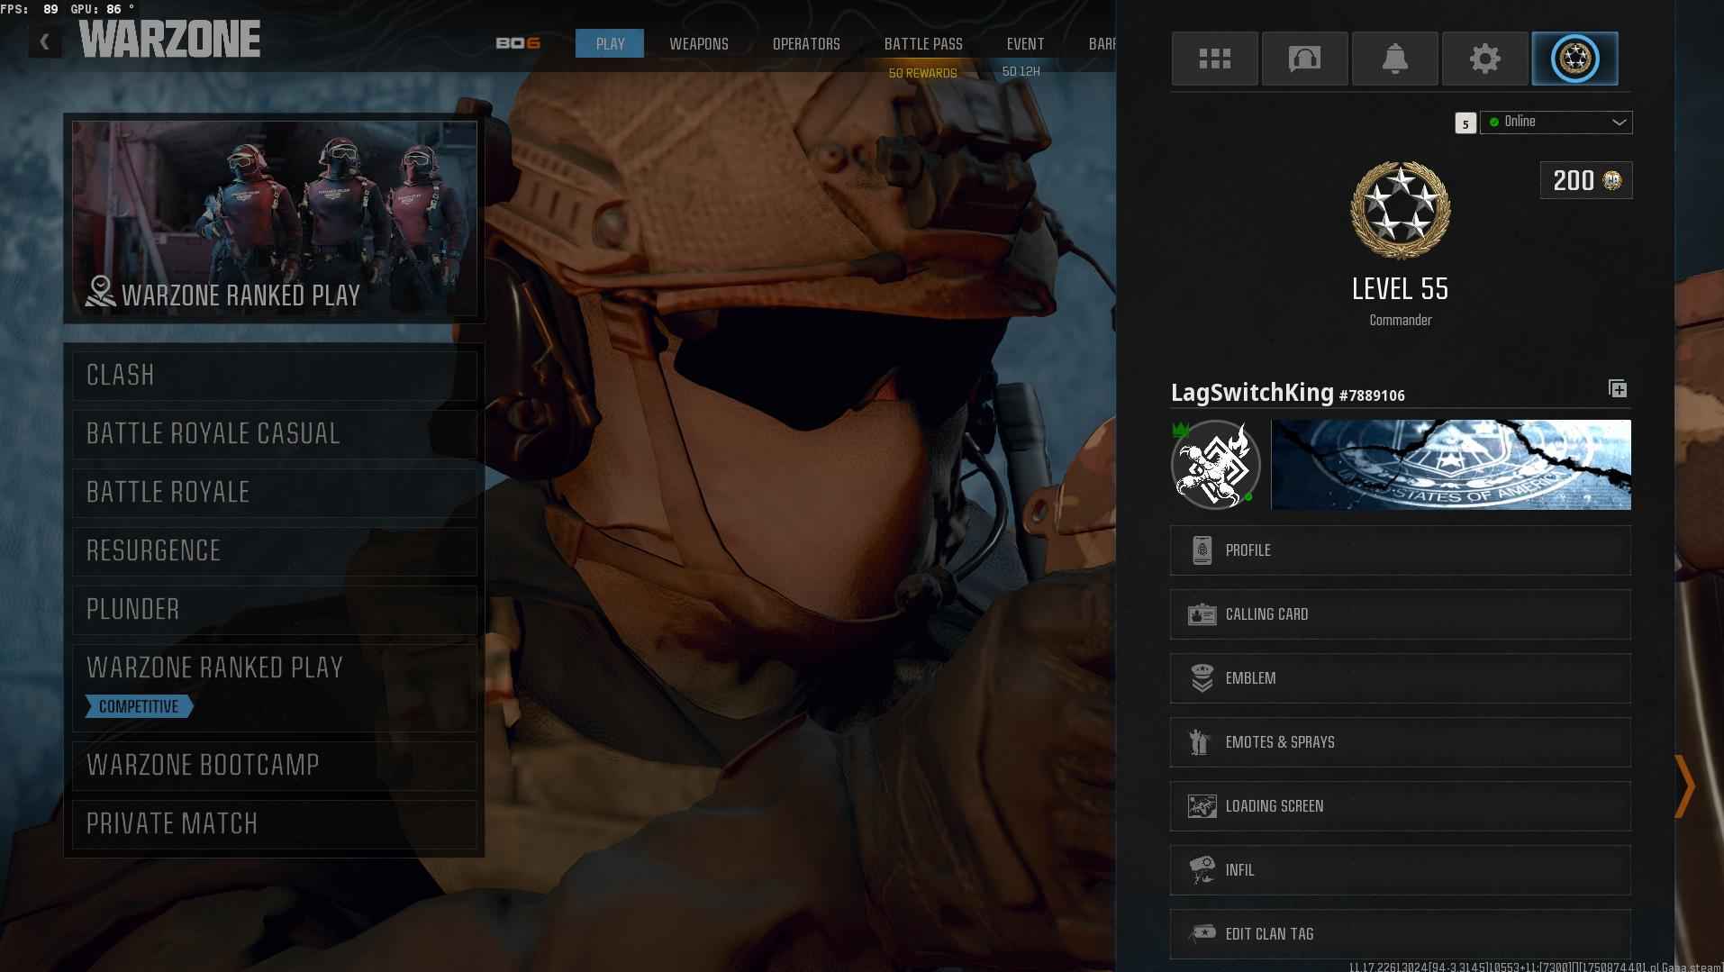Click the player emblem avatar

click(x=1215, y=465)
